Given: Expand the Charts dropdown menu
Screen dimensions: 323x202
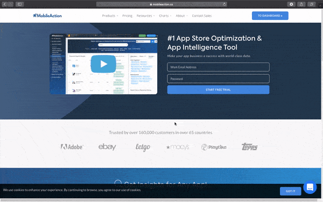Looking at the screenshot, I should pos(165,16).
